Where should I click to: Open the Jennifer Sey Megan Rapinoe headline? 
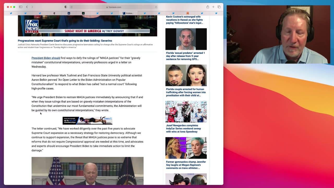[186, 165]
